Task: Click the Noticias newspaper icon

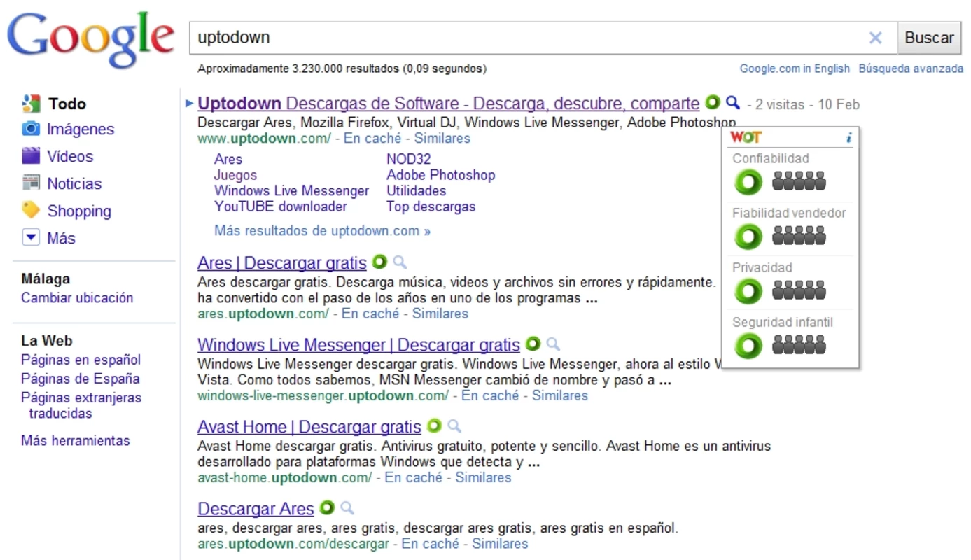Action: (x=31, y=183)
